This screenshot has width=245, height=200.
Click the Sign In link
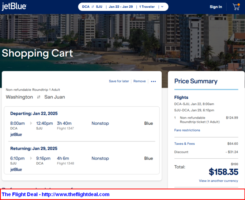(x=216, y=7)
